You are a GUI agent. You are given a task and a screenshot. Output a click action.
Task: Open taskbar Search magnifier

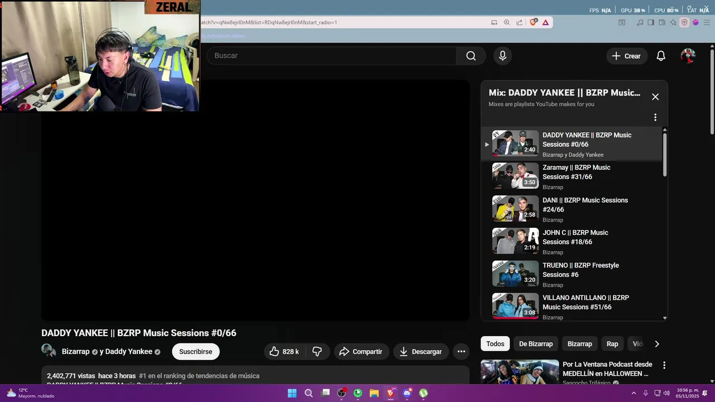click(308, 393)
